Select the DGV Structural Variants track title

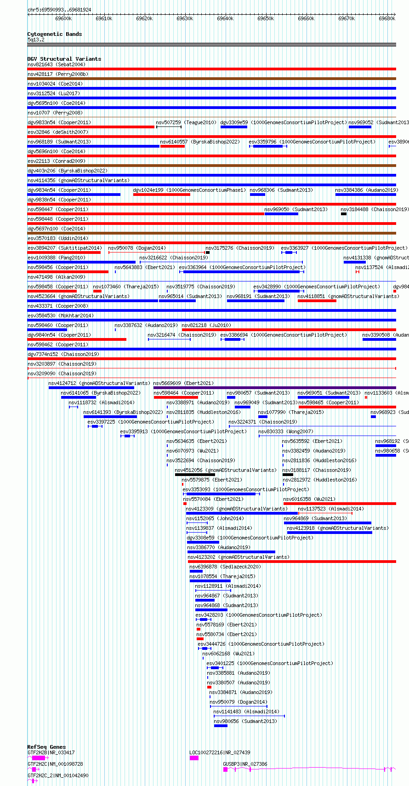(64, 59)
